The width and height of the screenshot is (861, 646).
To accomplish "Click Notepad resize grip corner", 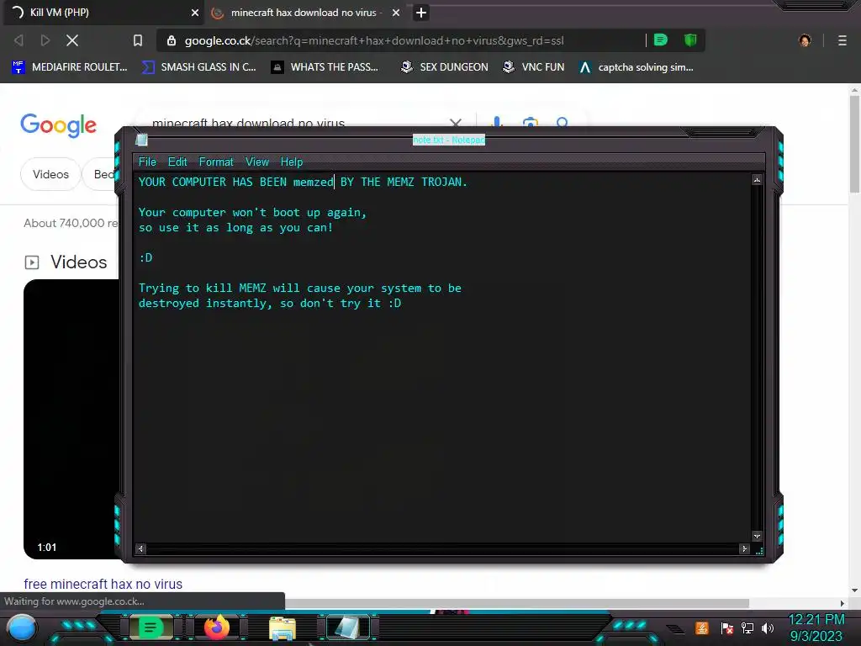I will click(759, 550).
